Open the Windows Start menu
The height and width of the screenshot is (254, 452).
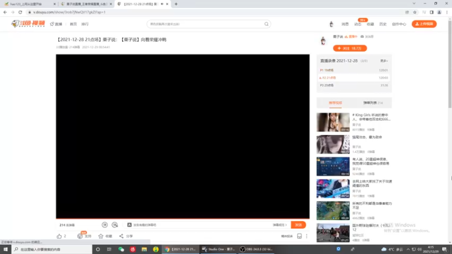(6, 249)
